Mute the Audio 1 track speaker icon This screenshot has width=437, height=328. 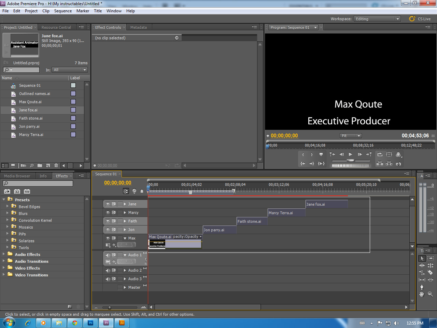(108, 255)
